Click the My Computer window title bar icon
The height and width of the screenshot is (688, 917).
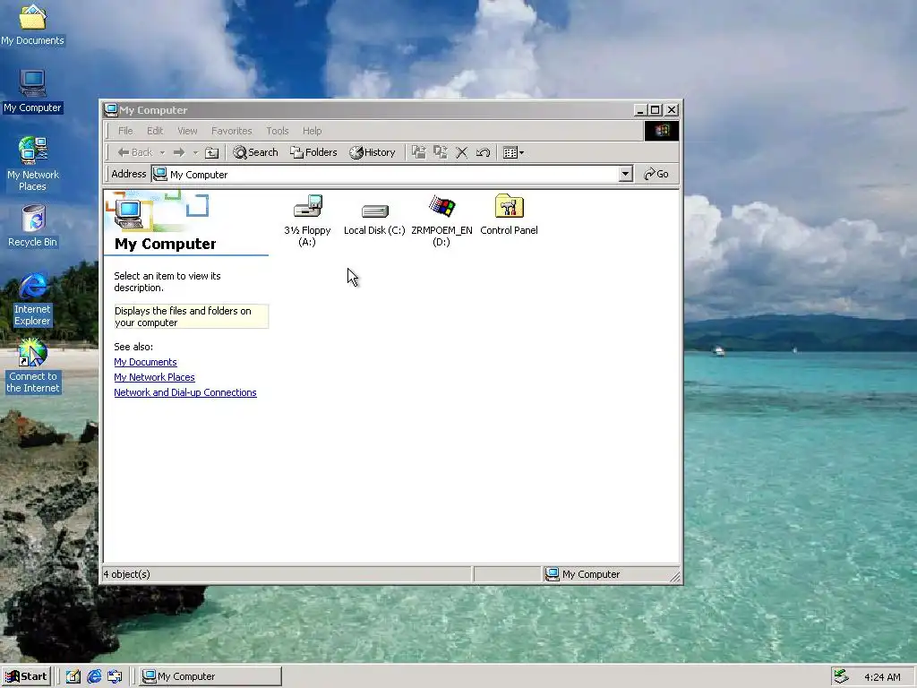tap(110, 110)
